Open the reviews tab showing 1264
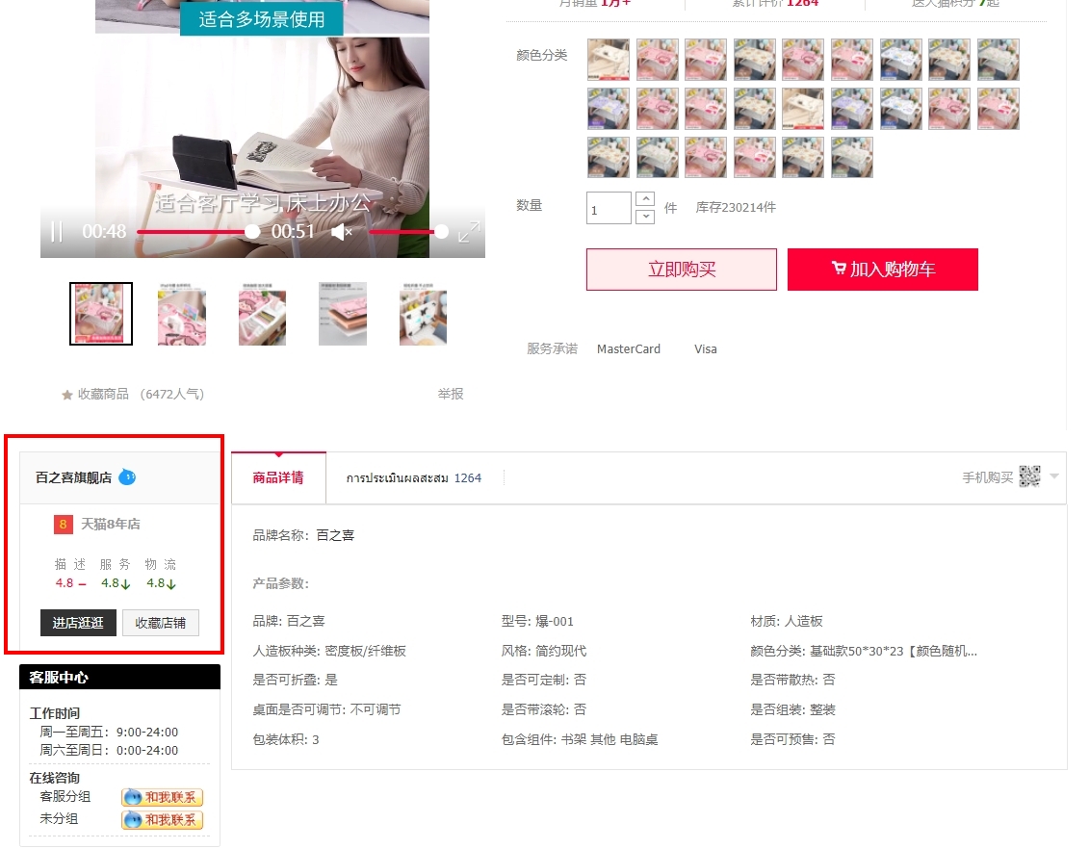Image resolution: width=1089 pixels, height=849 pixels. pyautogui.click(x=414, y=477)
